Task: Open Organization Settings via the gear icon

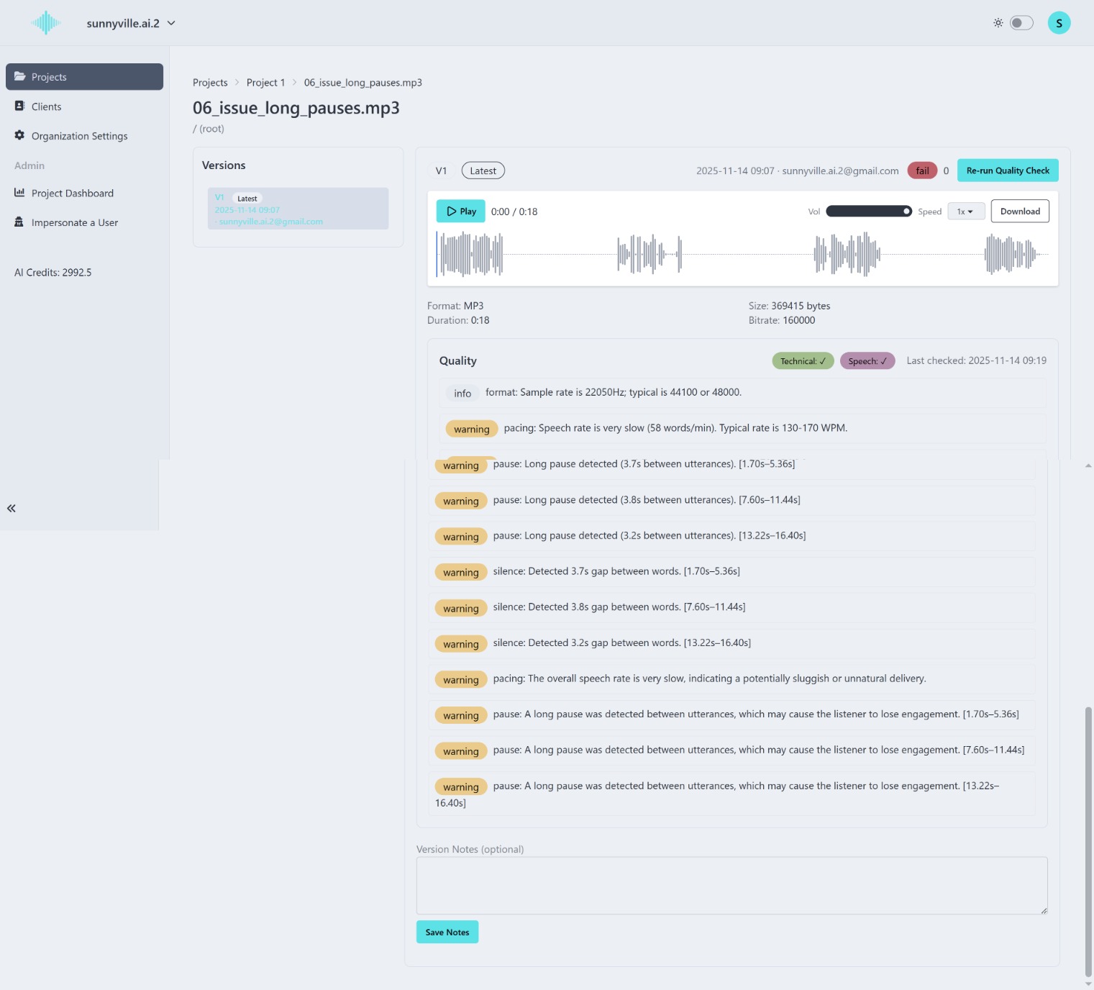Action: tap(19, 135)
